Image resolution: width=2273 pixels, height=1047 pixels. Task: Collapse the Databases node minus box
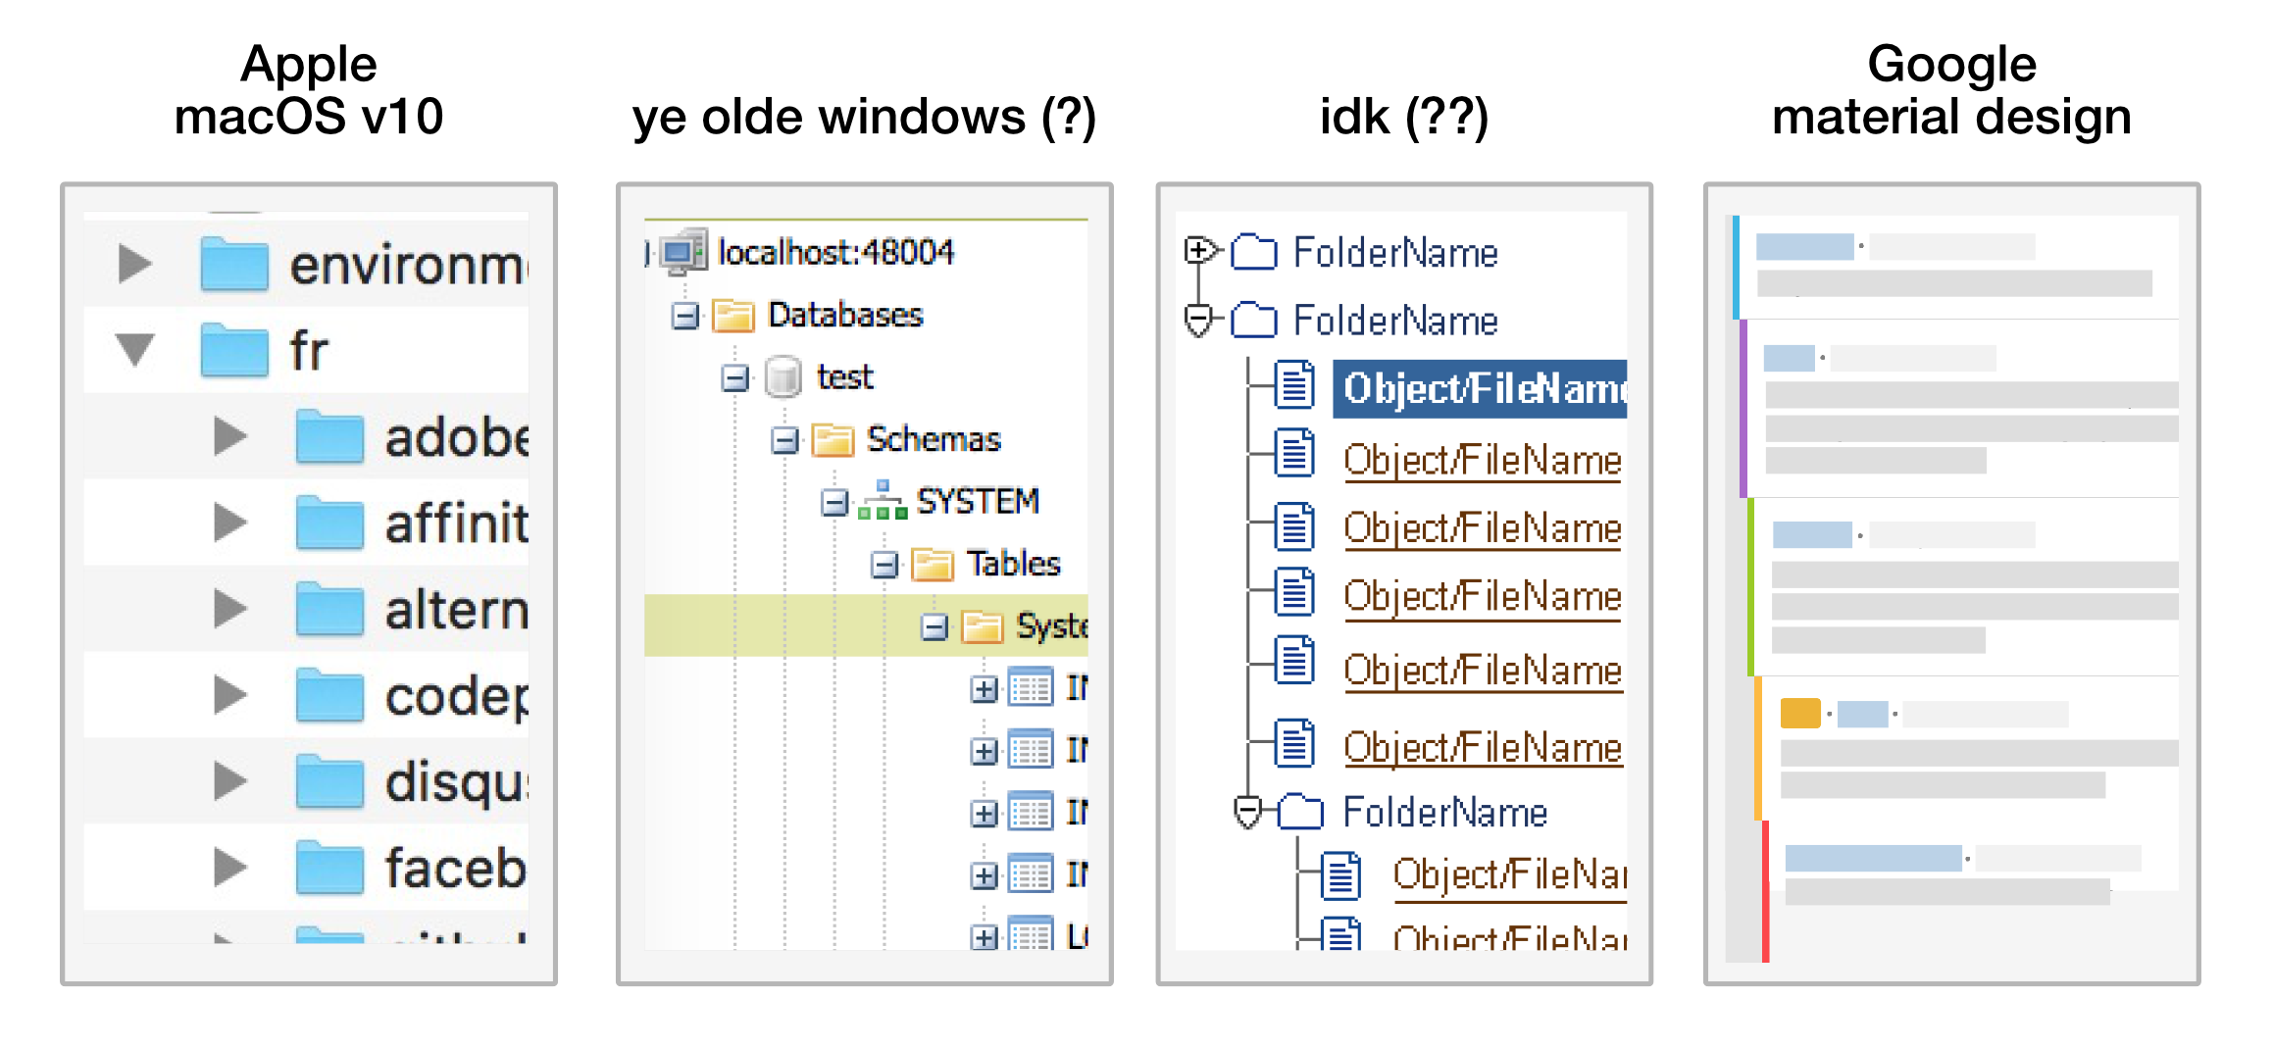tap(685, 317)
